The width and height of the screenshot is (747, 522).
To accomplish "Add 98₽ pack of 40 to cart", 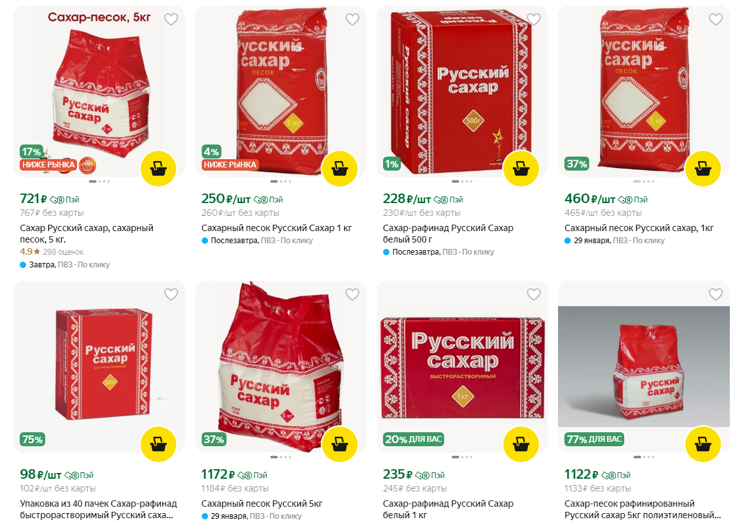I will pyautogui.click(x=158, y=444).
